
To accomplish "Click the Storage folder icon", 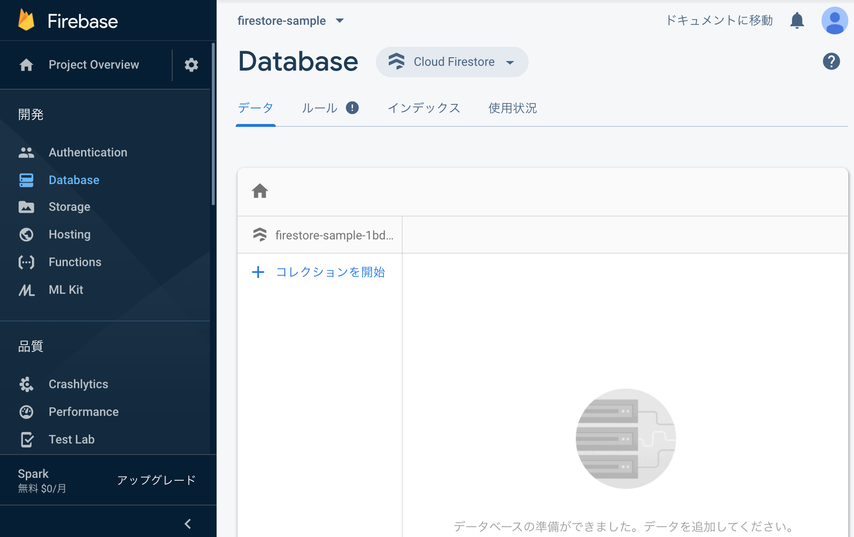I will tap(26, 207).
